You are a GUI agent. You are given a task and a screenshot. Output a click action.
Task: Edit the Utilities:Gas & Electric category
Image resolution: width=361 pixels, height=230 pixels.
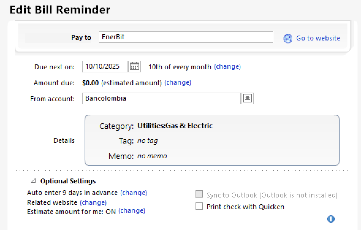tap(175, 125)
